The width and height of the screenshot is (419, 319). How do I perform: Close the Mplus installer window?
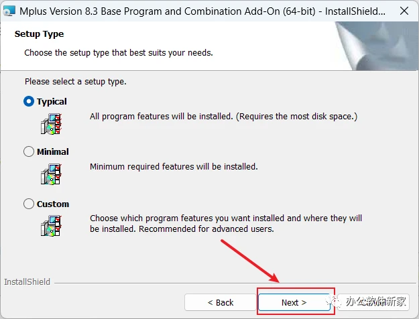click(x=404, y=11)
